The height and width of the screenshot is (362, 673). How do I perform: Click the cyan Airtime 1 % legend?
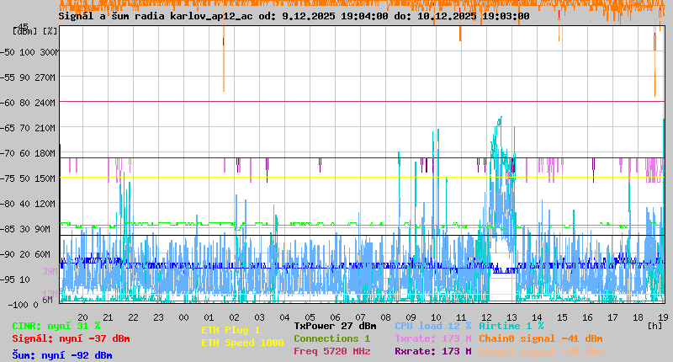point(511,326)
